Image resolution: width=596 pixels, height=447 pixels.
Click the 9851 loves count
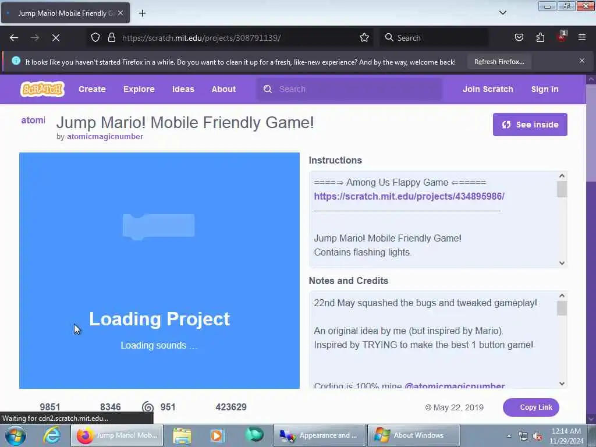pos(50,407)
